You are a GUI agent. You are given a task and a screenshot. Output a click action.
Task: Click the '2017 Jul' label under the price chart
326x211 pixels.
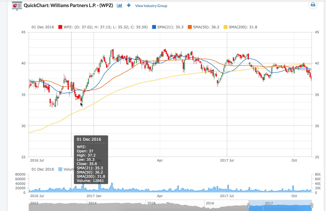227,160
